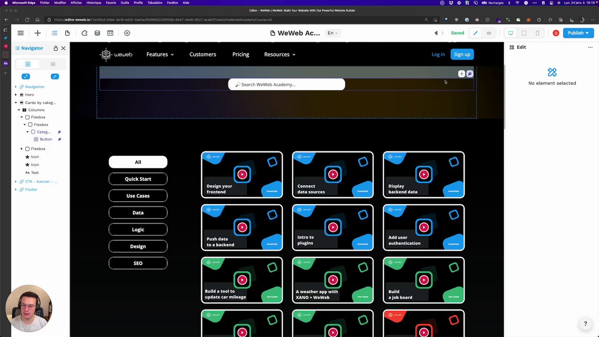Click the Log in link
The image size is (599, 337).
coord(438,54)
